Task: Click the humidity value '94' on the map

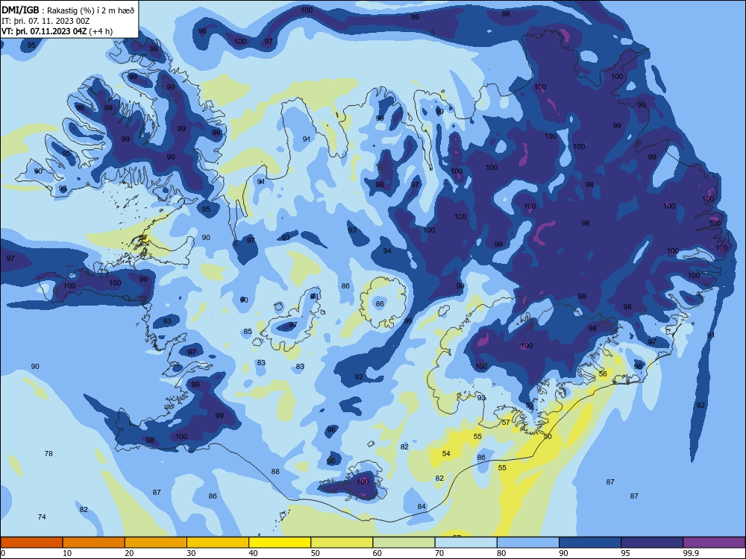Action: click(x=387, y=251)
